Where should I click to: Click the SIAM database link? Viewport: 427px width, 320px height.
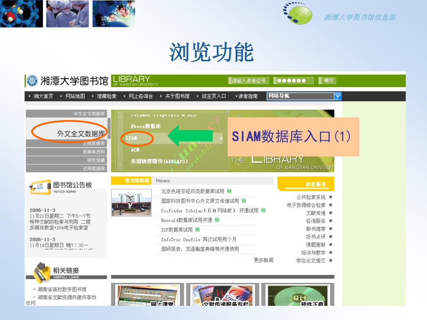[131, 138]
